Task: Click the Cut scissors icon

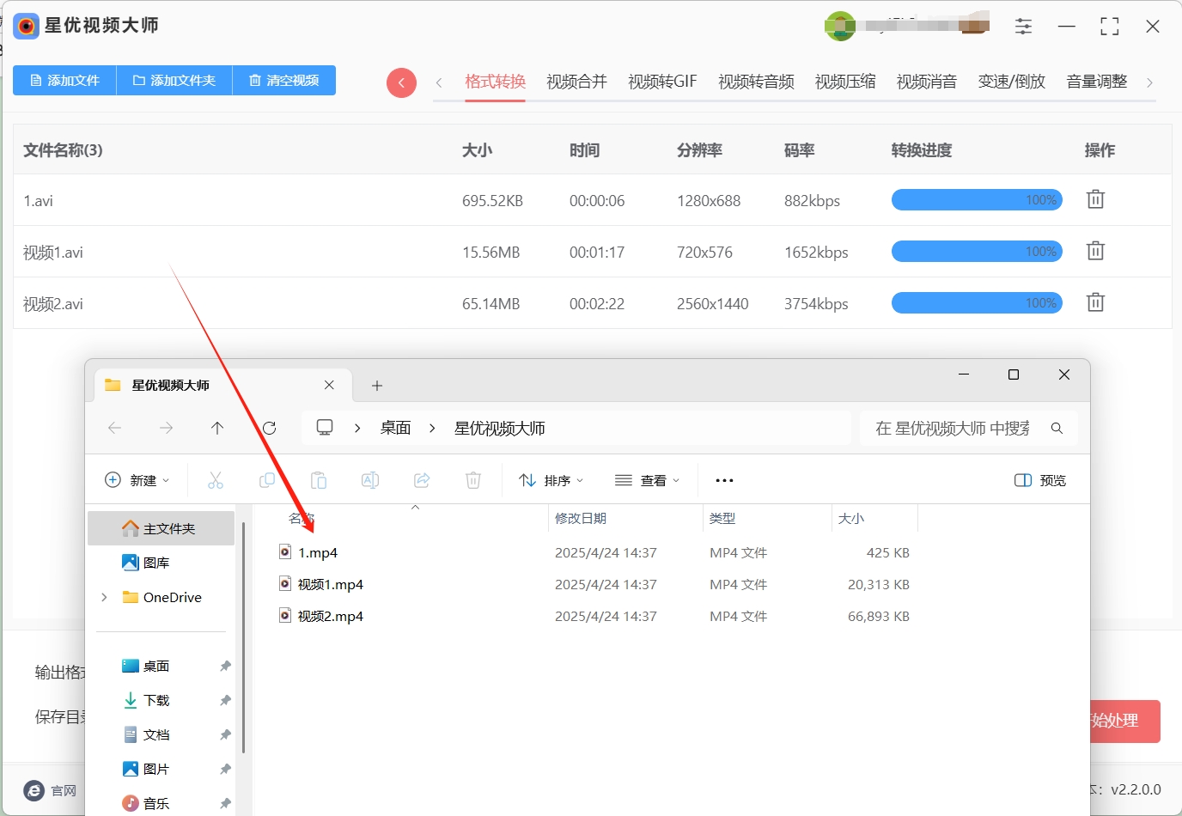Action: (x=216, y=480)
